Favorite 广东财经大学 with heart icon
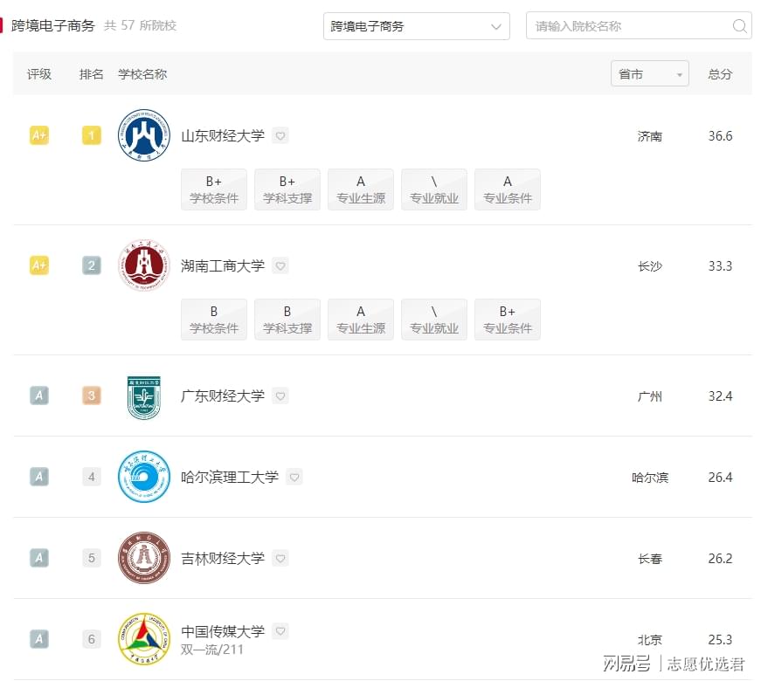The height and width of the screenshot is (681, 761). [x=280, y=396]
